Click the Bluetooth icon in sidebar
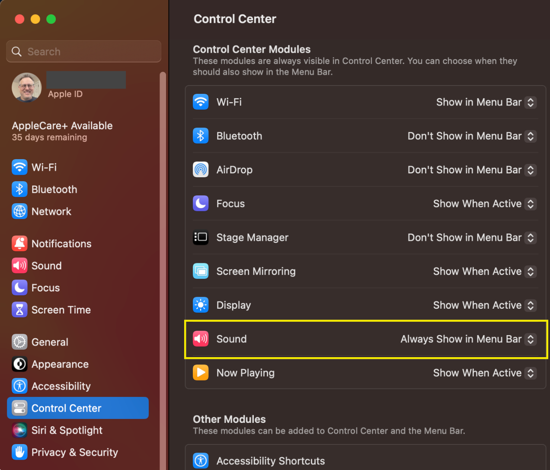 click(x=19, y=189)
